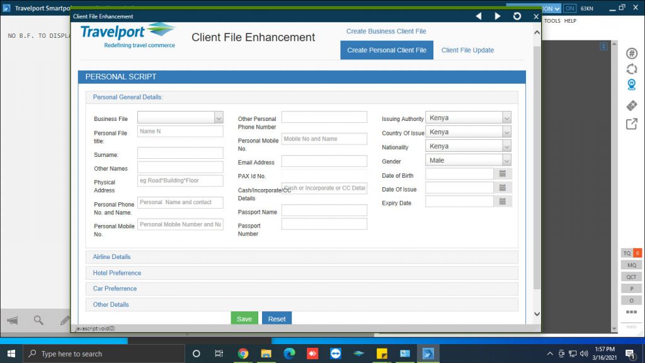Select the Create Personal Client File tab
This screenshot has height=363, width=645.
tap(387, 50)
